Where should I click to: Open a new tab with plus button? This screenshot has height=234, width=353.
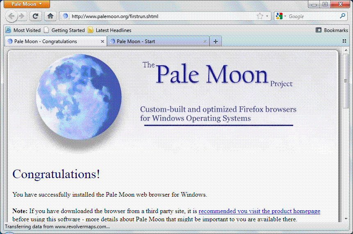pyautogui.click(x=216, y=41)
